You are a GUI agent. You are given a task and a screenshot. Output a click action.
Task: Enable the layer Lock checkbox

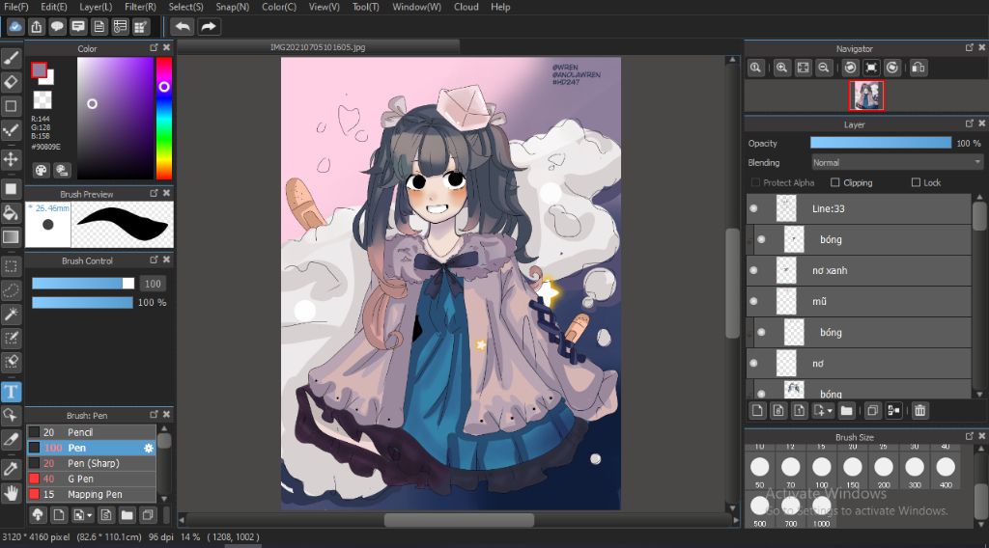click(x=916, y=182)
